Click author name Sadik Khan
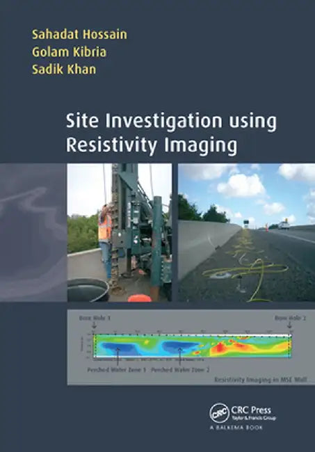The height and width of the screenshot is (452, 315). tap(64, 70)
